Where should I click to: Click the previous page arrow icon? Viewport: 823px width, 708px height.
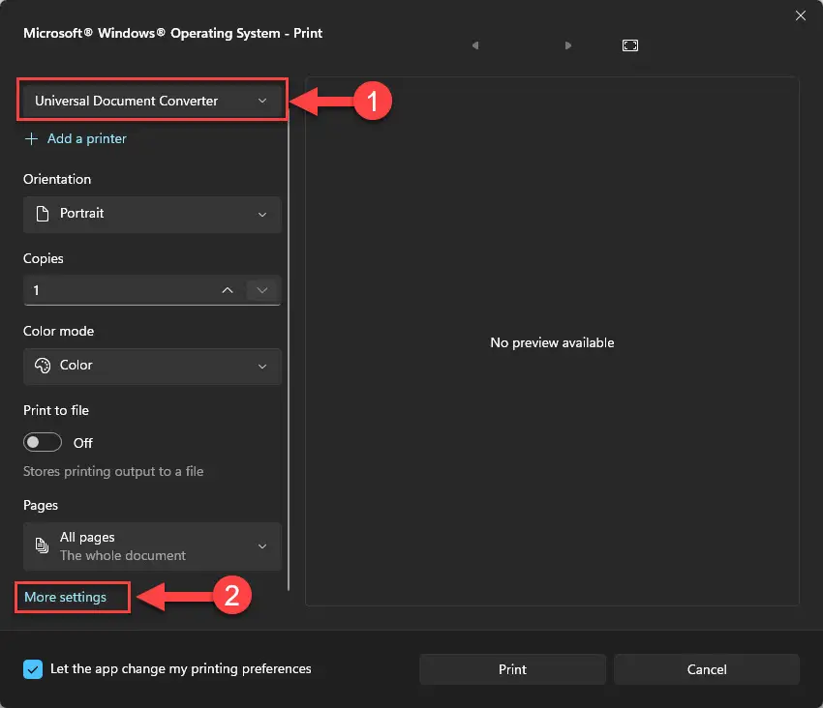(475, 45)
